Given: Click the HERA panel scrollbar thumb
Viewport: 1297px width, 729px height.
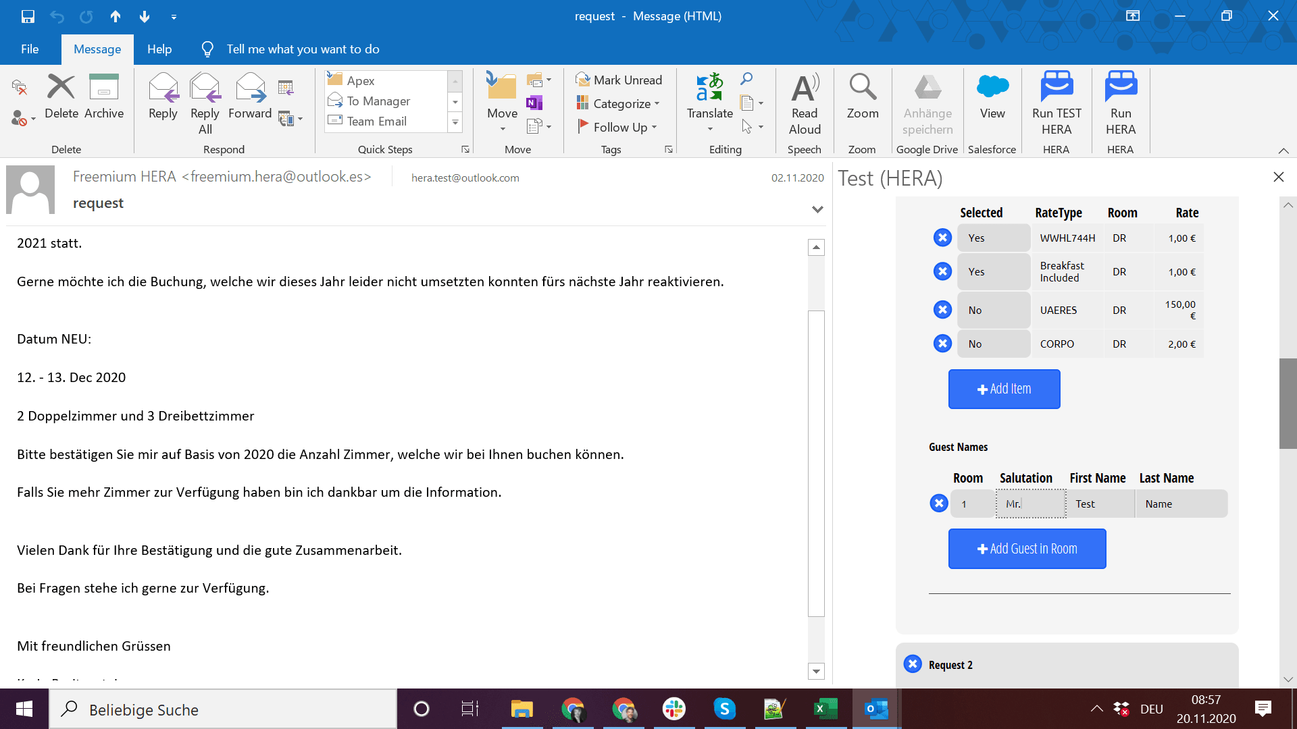Looking at the screenshot, I should (x=1288, y=404).
